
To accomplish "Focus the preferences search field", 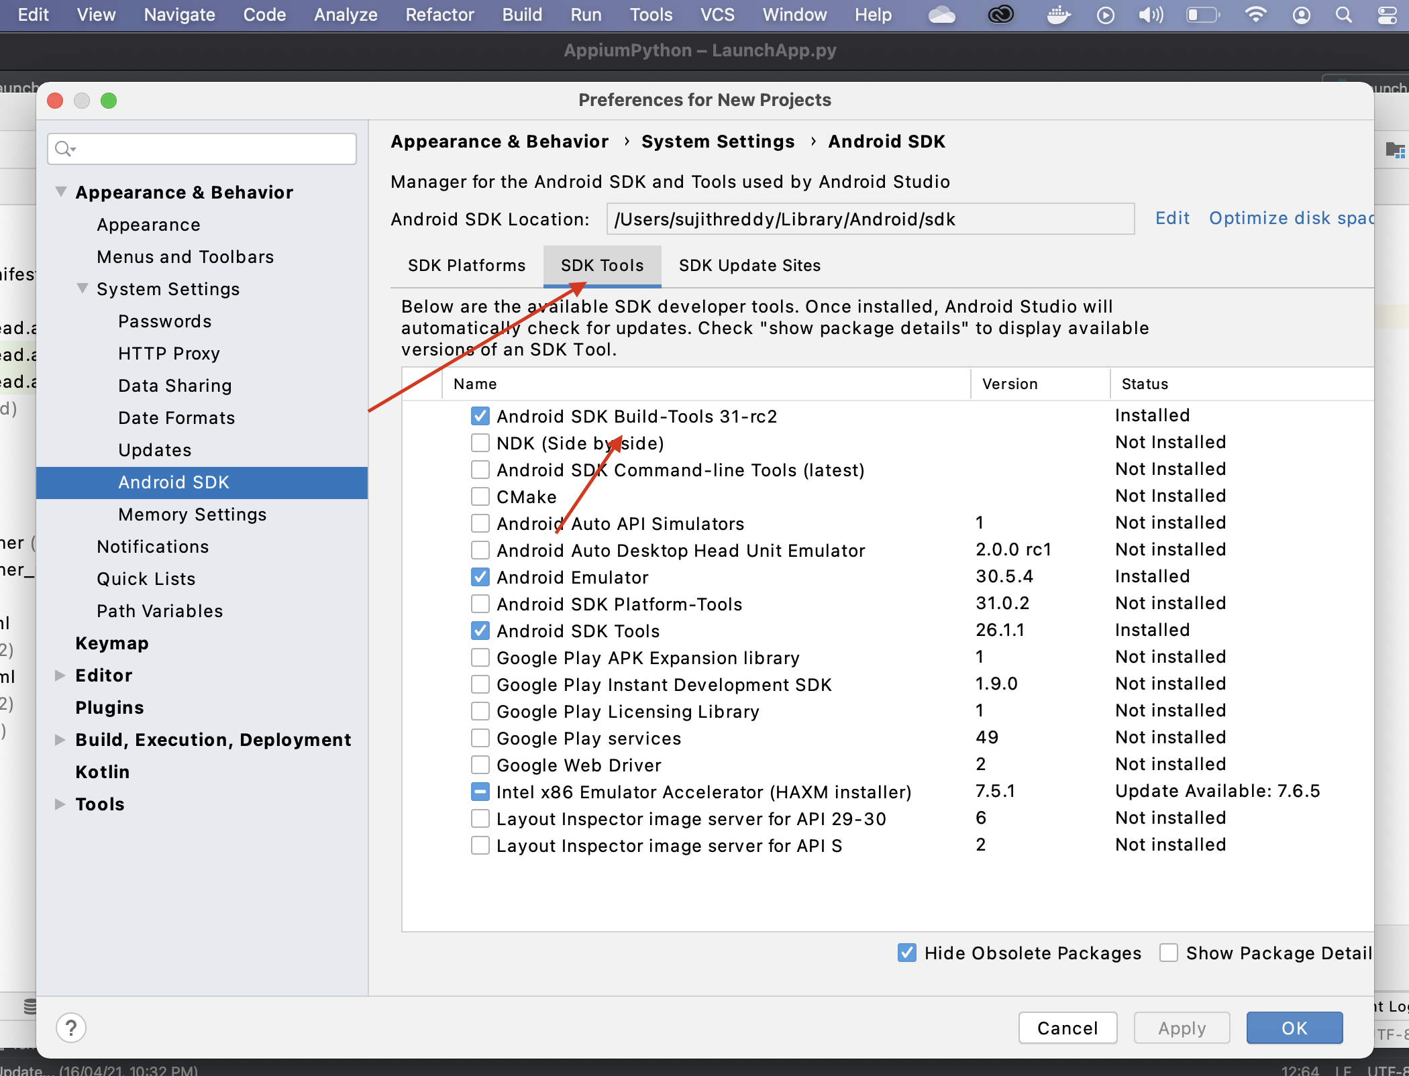I will [202, 149].
